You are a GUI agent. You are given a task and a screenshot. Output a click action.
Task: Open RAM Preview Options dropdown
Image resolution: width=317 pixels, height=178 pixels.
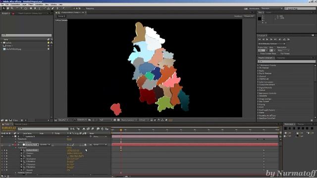click(271, 44)
